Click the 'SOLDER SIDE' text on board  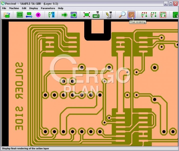19,96
